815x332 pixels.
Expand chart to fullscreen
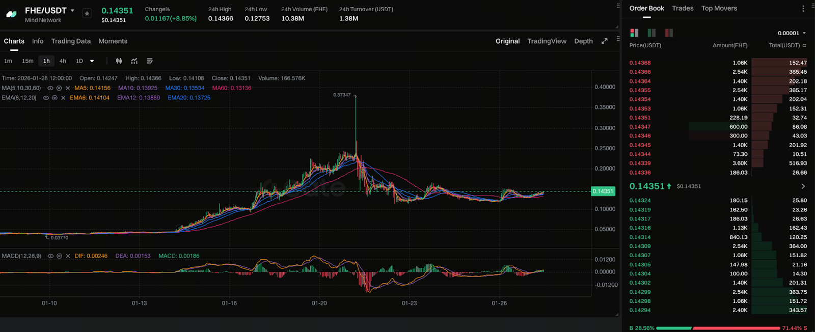604,41
